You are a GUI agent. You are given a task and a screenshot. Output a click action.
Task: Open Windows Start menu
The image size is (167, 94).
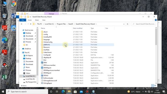3,92
